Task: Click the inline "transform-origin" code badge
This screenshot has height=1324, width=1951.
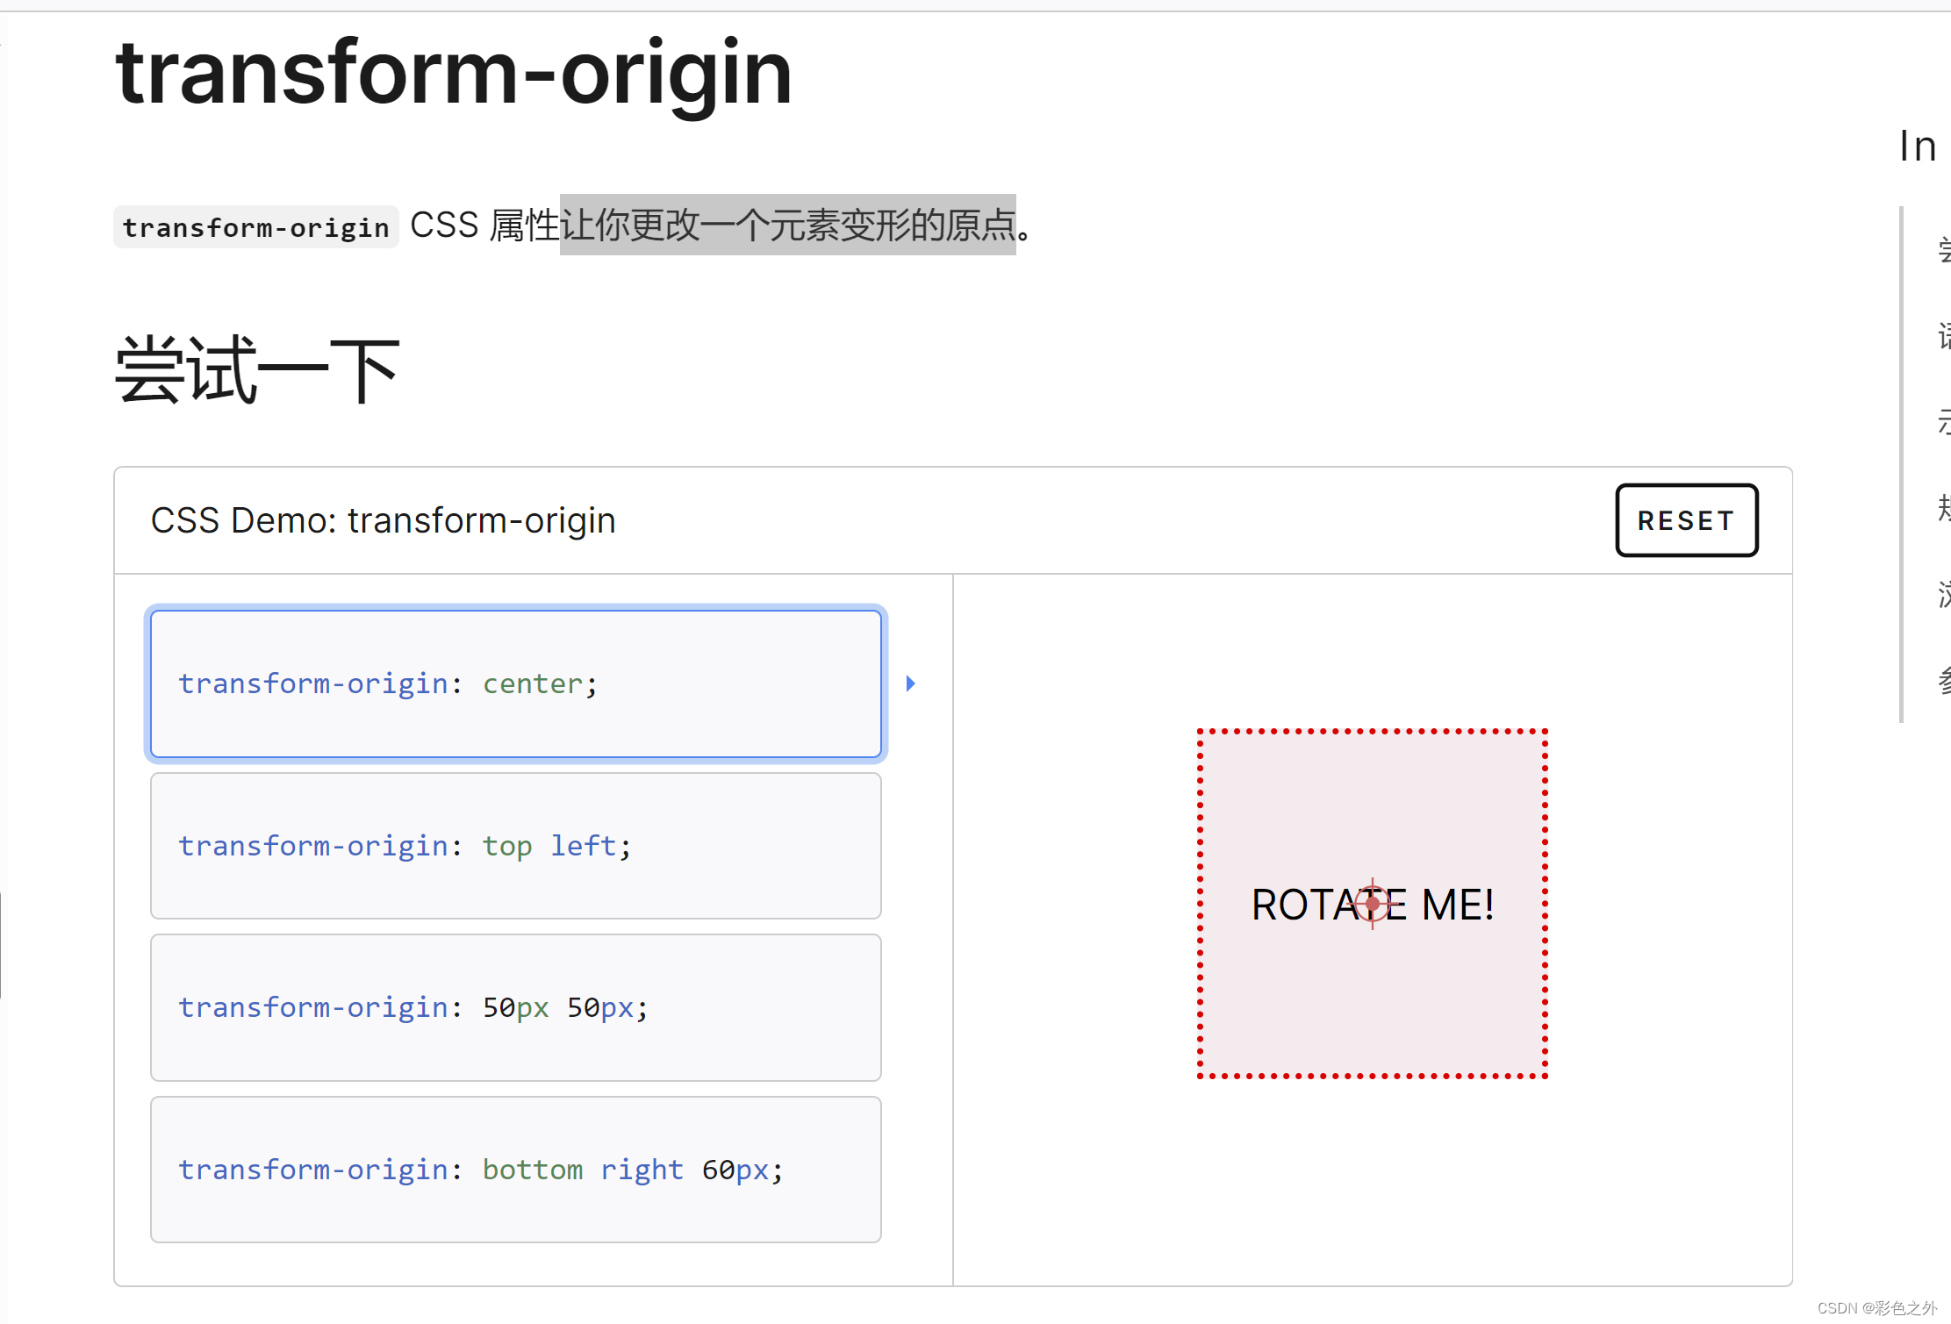Action: click(255, 226)
